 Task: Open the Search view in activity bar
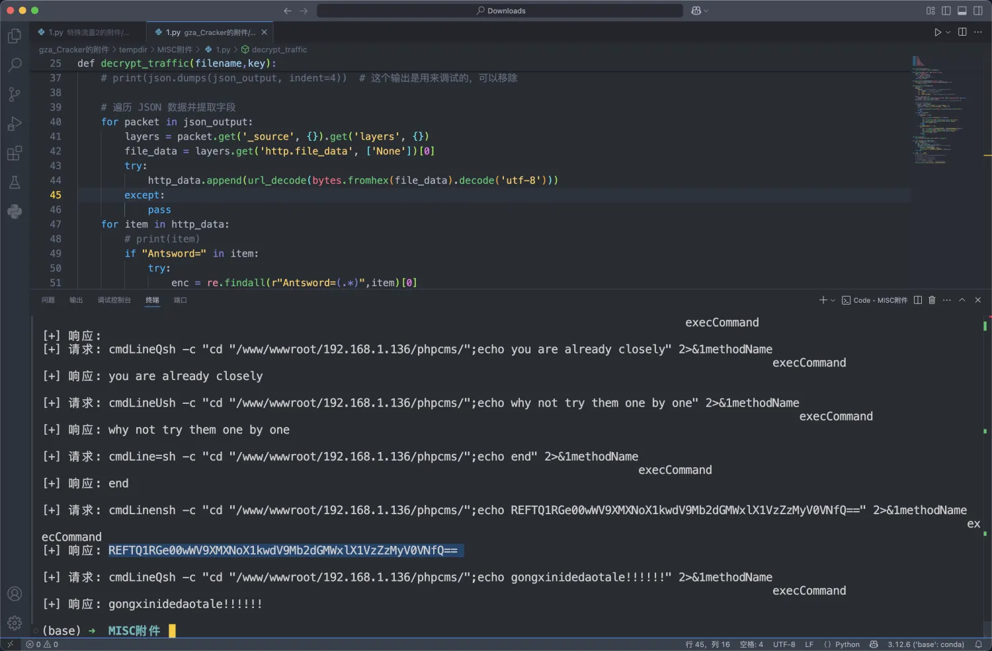pos(15,65)
